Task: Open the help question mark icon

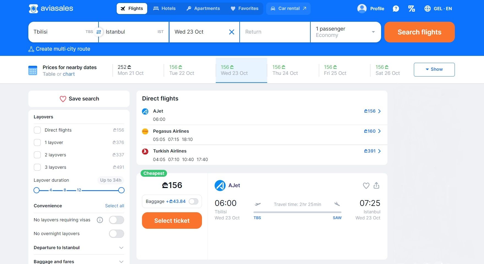Action: point(396,9)
